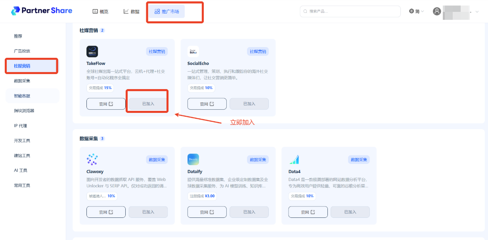Click Dataify 已加入 button

249,212
